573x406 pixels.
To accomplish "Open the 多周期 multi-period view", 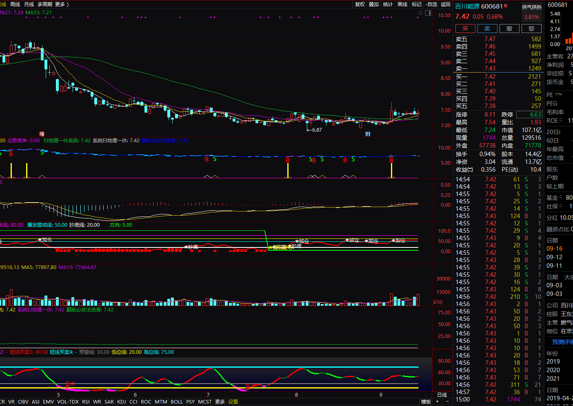I will (45, 4).
